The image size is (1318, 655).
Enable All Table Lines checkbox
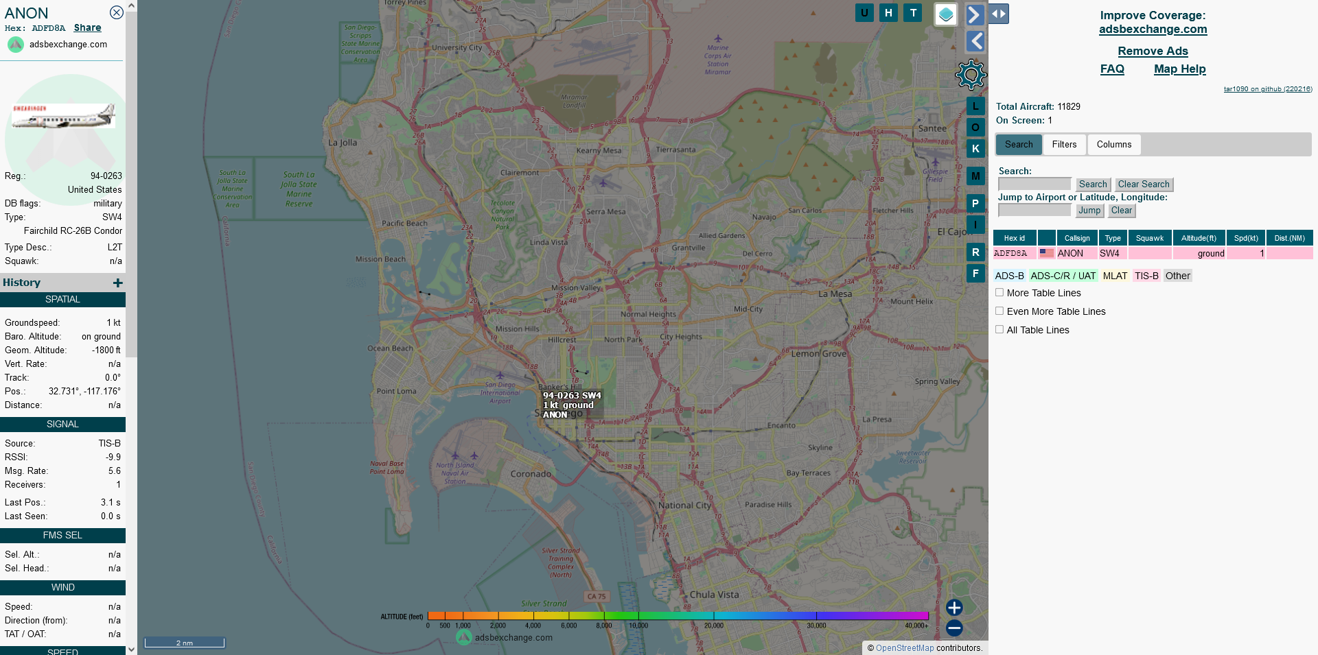pyautogui.click(x=999, y=329)
